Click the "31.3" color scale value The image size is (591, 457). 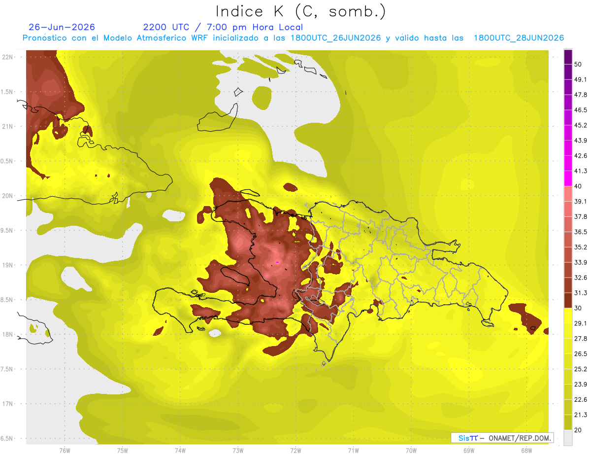click(x=581, y=293)
